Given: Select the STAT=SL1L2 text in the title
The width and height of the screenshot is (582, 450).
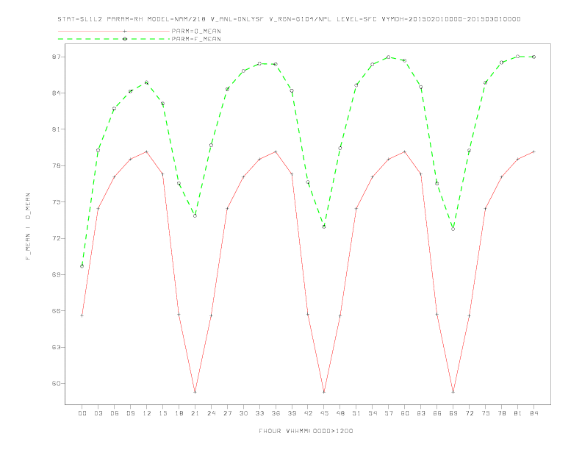Looking at the screenshot, I should pyautogui.click(x=80, y=19).
